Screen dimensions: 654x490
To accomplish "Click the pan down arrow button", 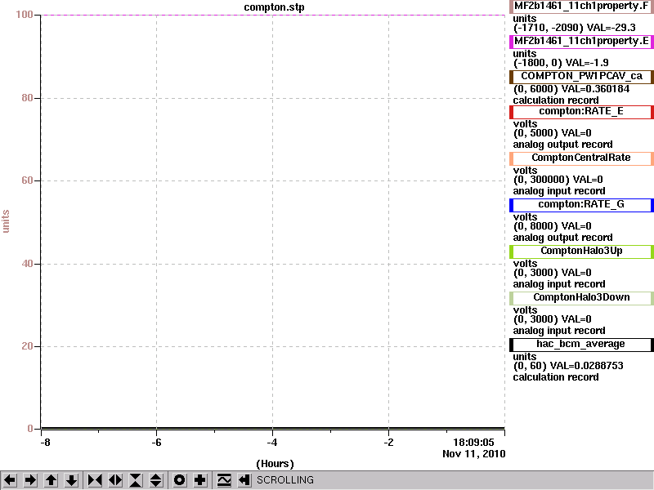I will tap(72, 480).
